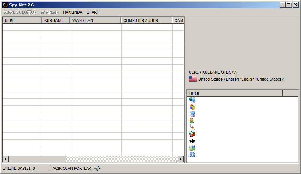
Task: Click the firewall brick-and-globe icon
Action: tap(192, 134)
